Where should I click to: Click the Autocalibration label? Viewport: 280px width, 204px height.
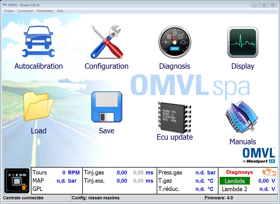(39, 66)
